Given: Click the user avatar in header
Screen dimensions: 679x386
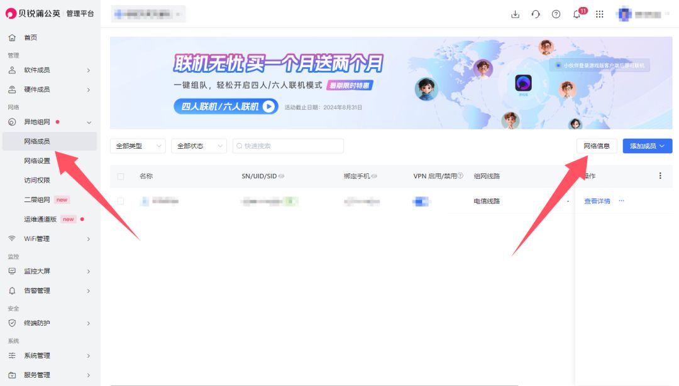Looking at the screenshot, I should [624, 14].
